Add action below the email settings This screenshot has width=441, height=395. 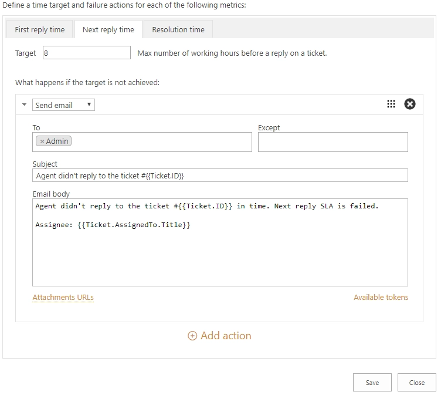(219, 336)
